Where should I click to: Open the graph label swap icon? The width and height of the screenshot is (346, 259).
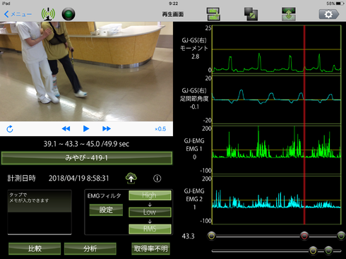tap(213, 14)
